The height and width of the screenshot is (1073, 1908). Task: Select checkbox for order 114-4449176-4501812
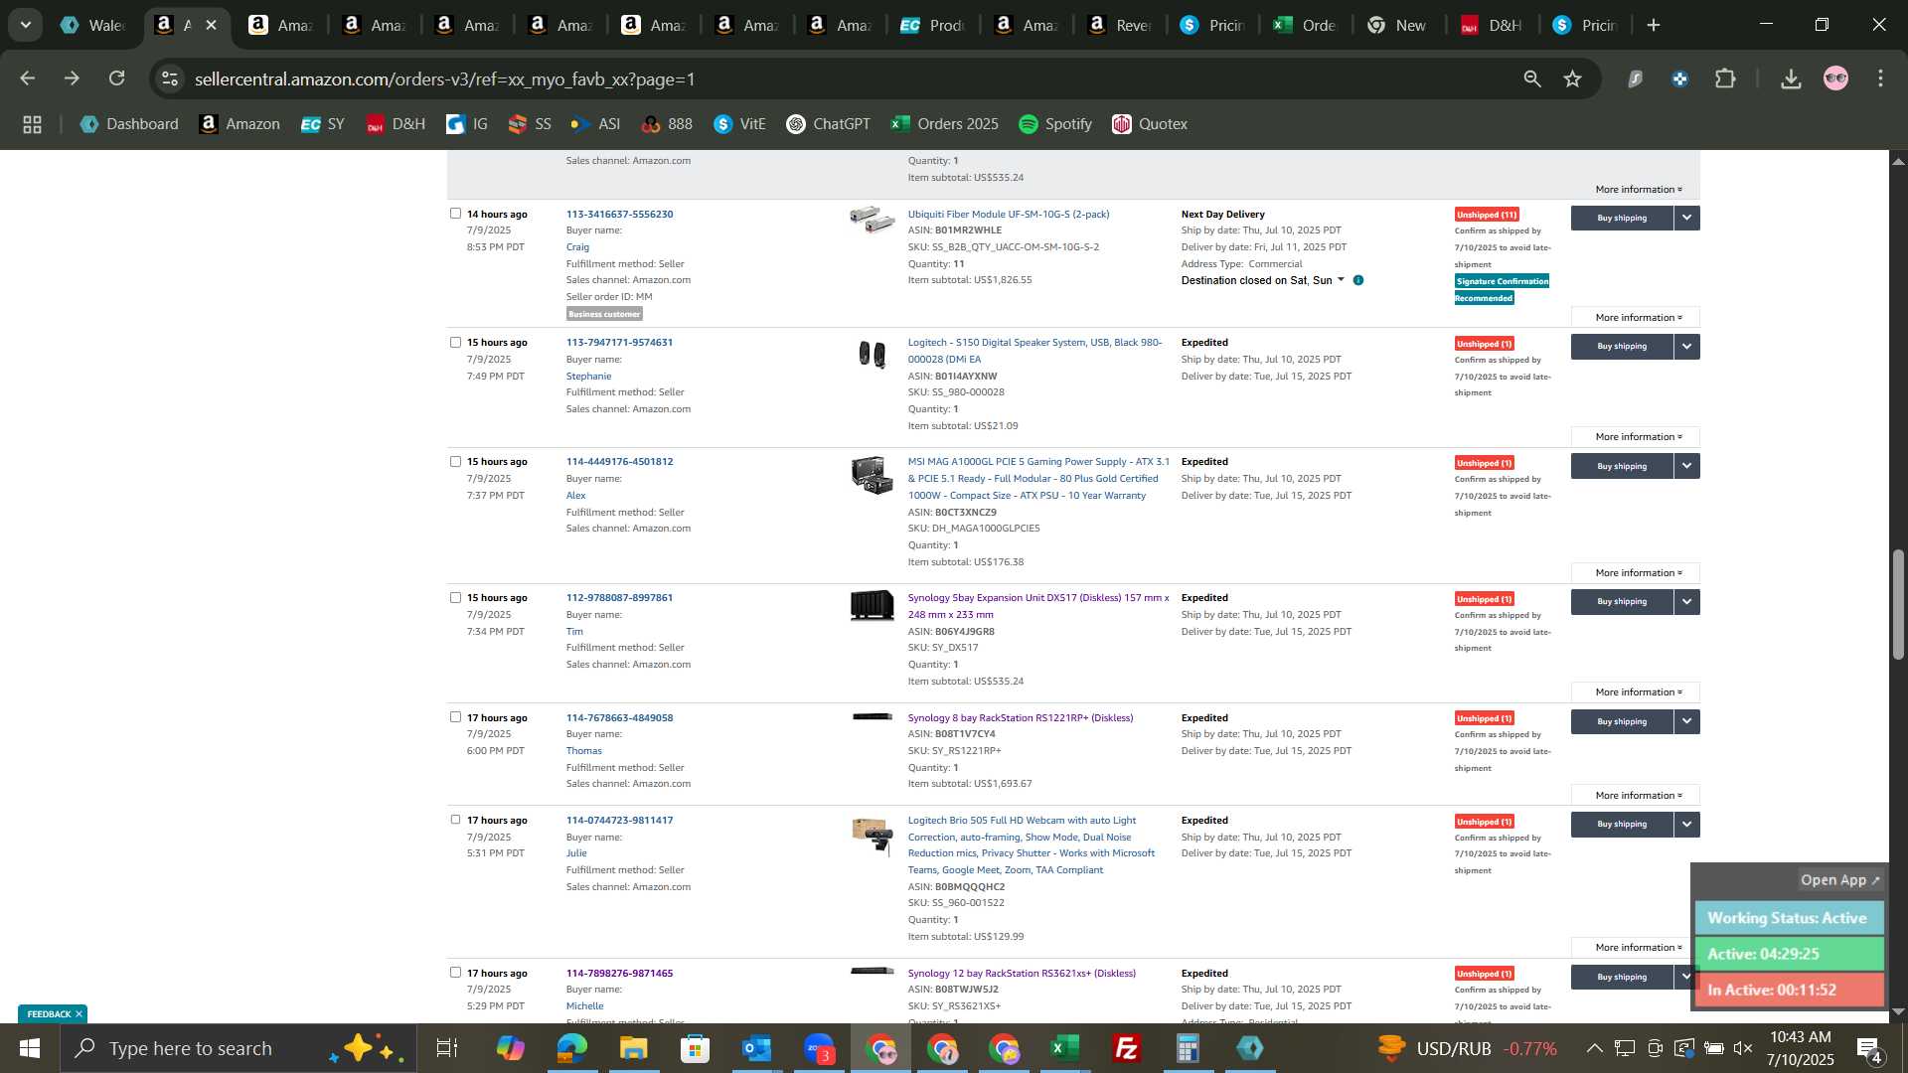[455, 461]
